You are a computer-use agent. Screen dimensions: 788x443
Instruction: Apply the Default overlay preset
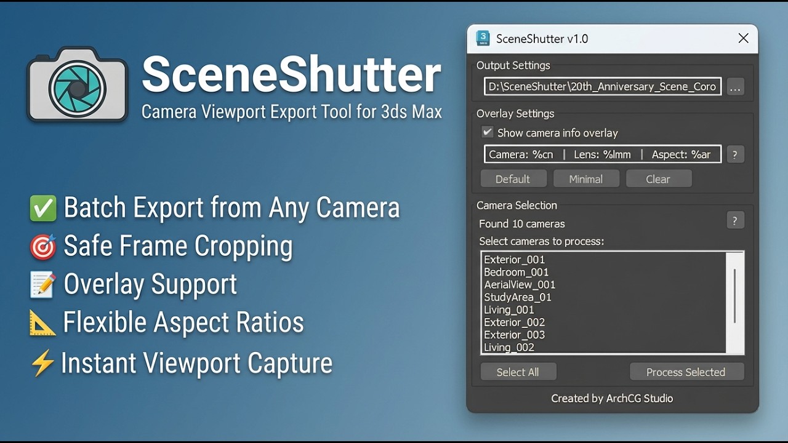pos(513,179)
